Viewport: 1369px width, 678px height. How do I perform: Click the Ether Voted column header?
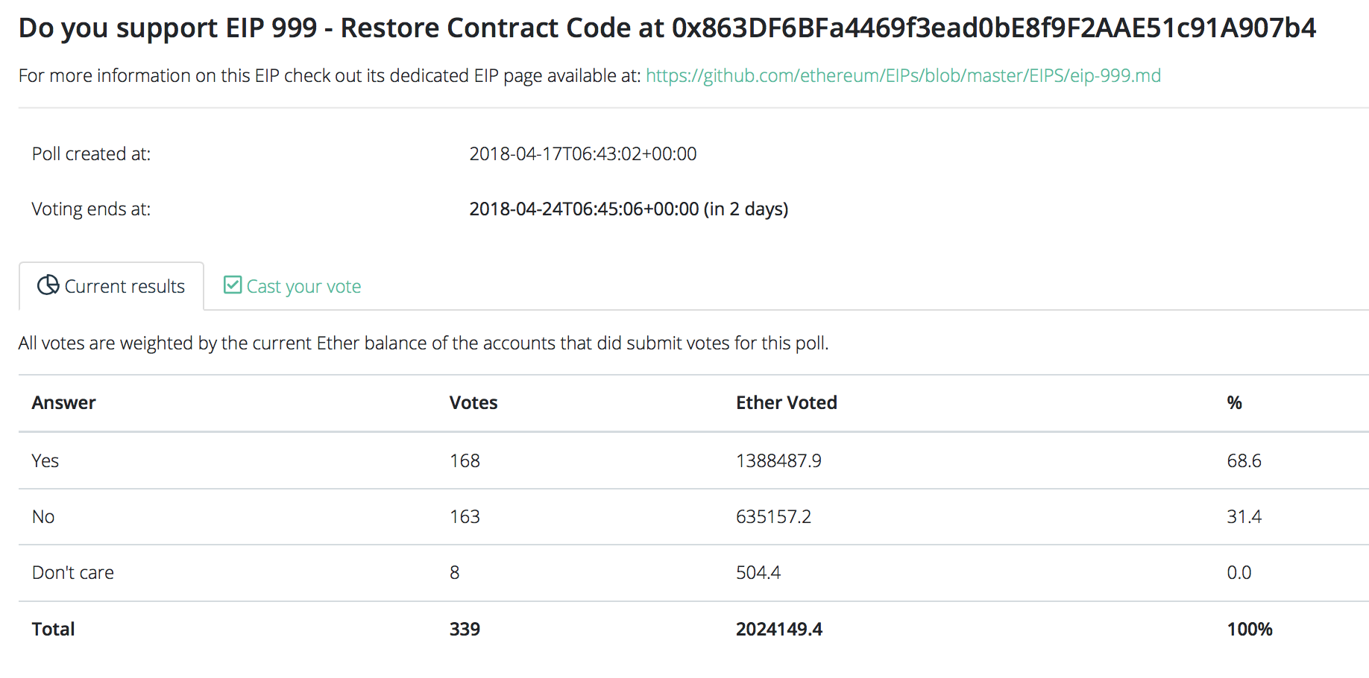(787, 402)
